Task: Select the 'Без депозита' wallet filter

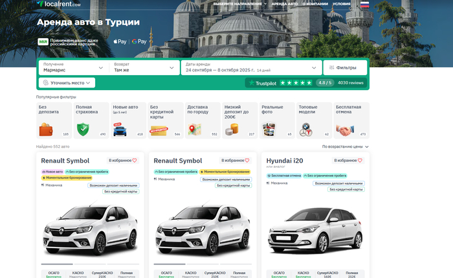Action: (x=54, y=120)
